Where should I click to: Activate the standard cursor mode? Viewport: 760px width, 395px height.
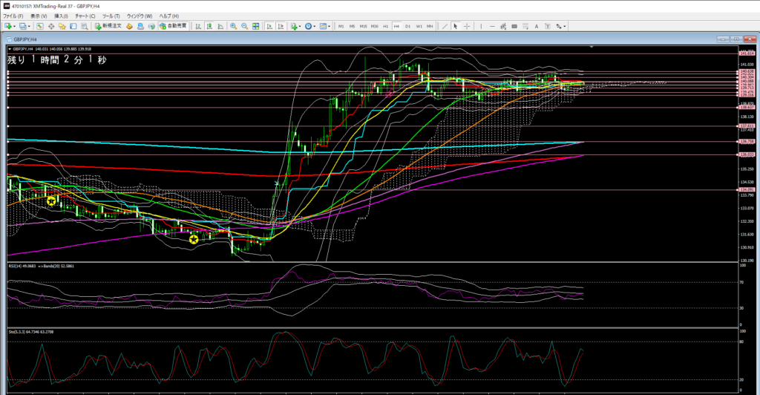(x=456, y=26)
